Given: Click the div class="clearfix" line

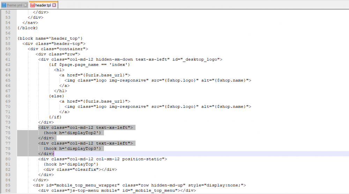Looking at the screenshot, I should [x=80, y=169].
